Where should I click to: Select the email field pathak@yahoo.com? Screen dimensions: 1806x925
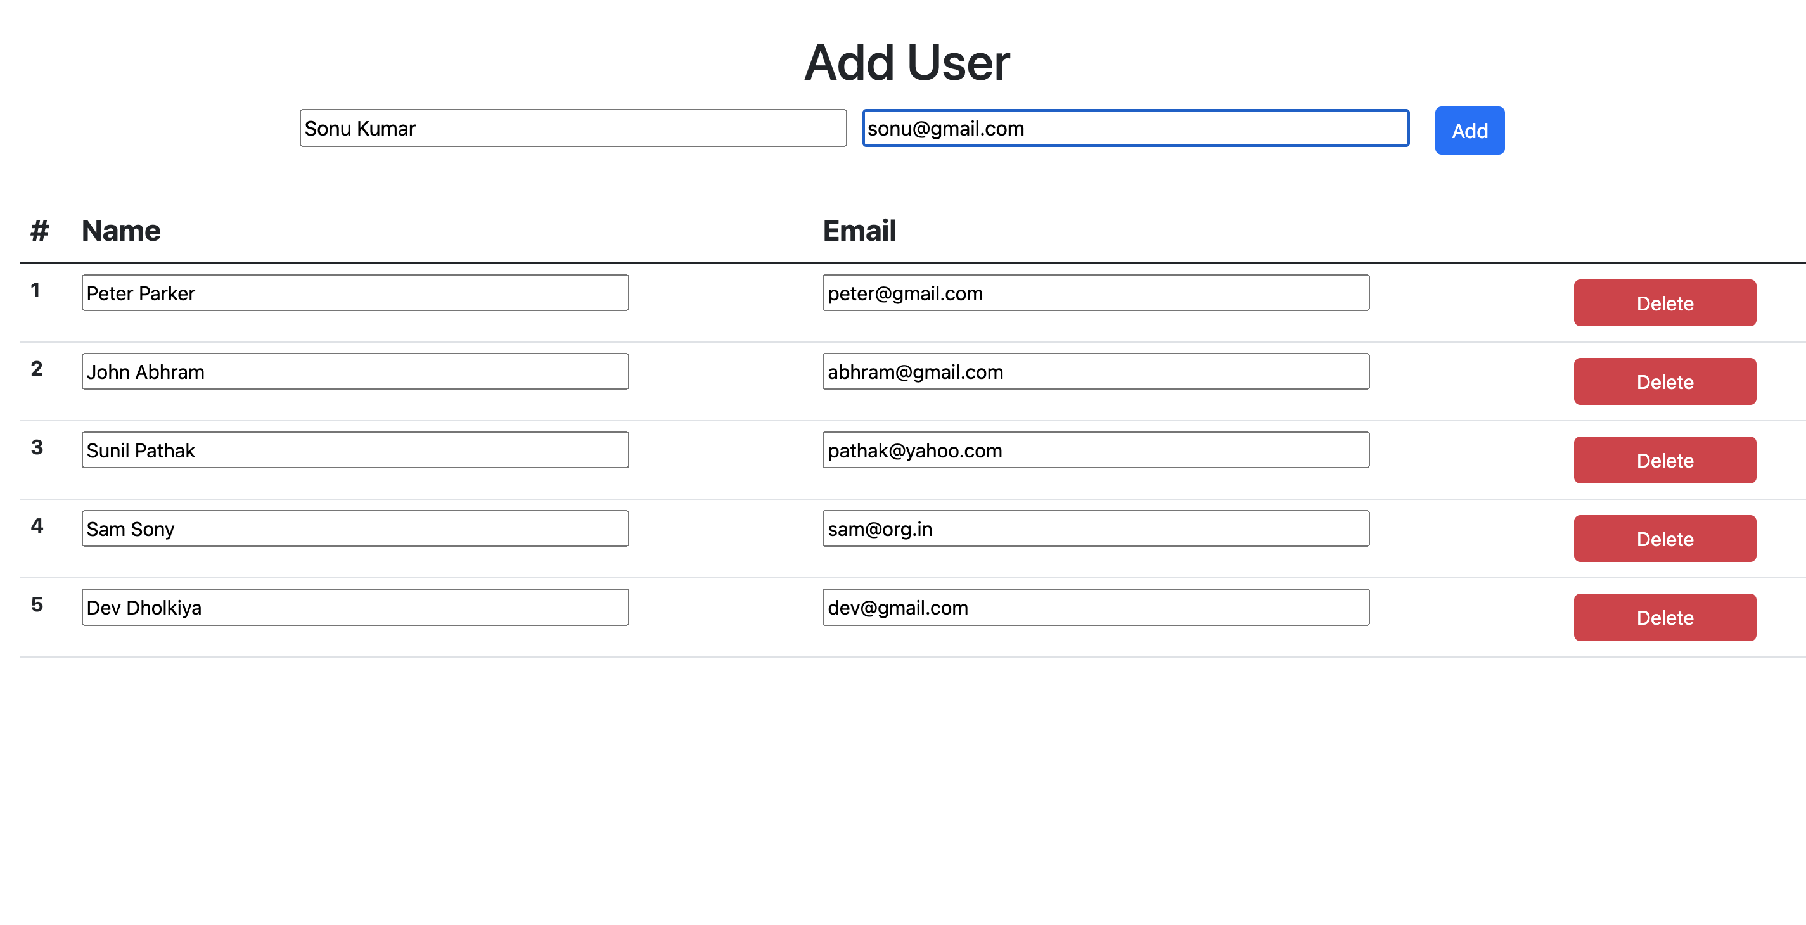[1094, 449]
